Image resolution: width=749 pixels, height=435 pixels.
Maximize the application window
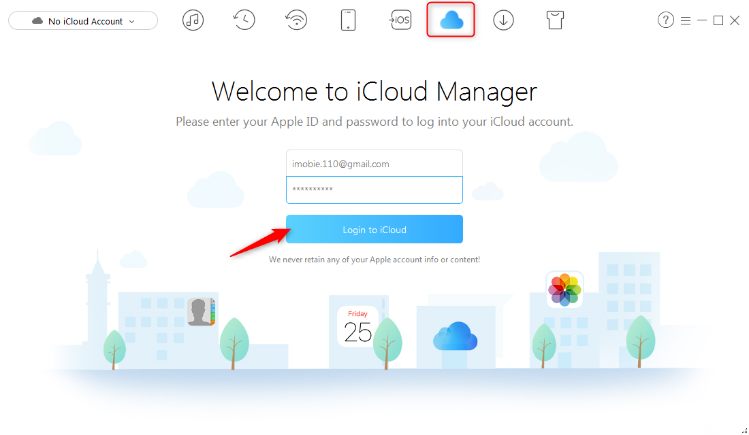pos(718,20)
